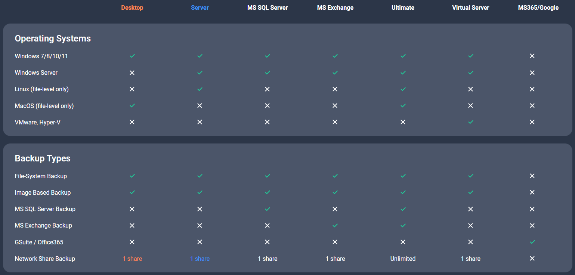Click the Desktop checkmark for MacOS row
Image resolution: width=575 pixels, height=275 pixels.
pyautogui.click(x=132, y=106)
